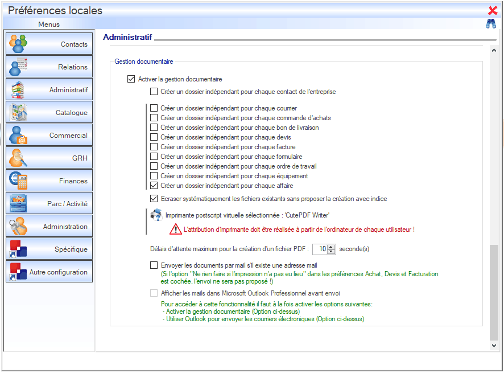This screenshot has height=373, width=504.
Task: Click the Finances euro calculator icon
Action: click(x=18, y=181)
